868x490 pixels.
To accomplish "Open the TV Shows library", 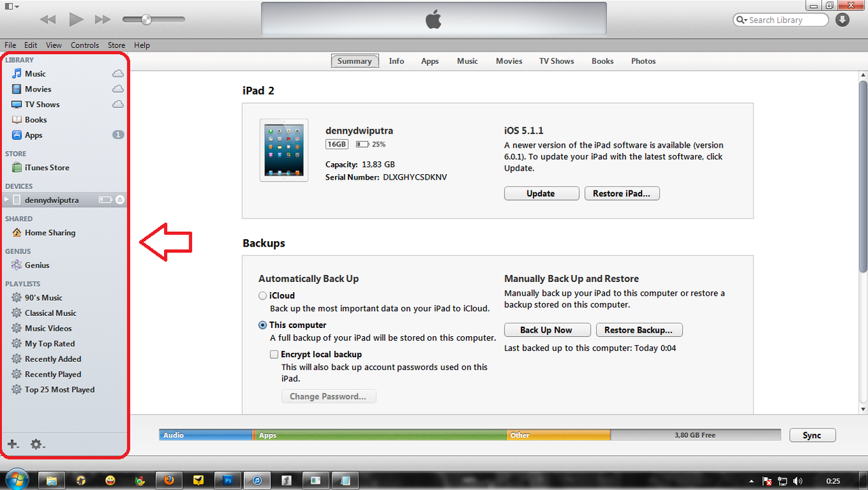I will (42, 104).
